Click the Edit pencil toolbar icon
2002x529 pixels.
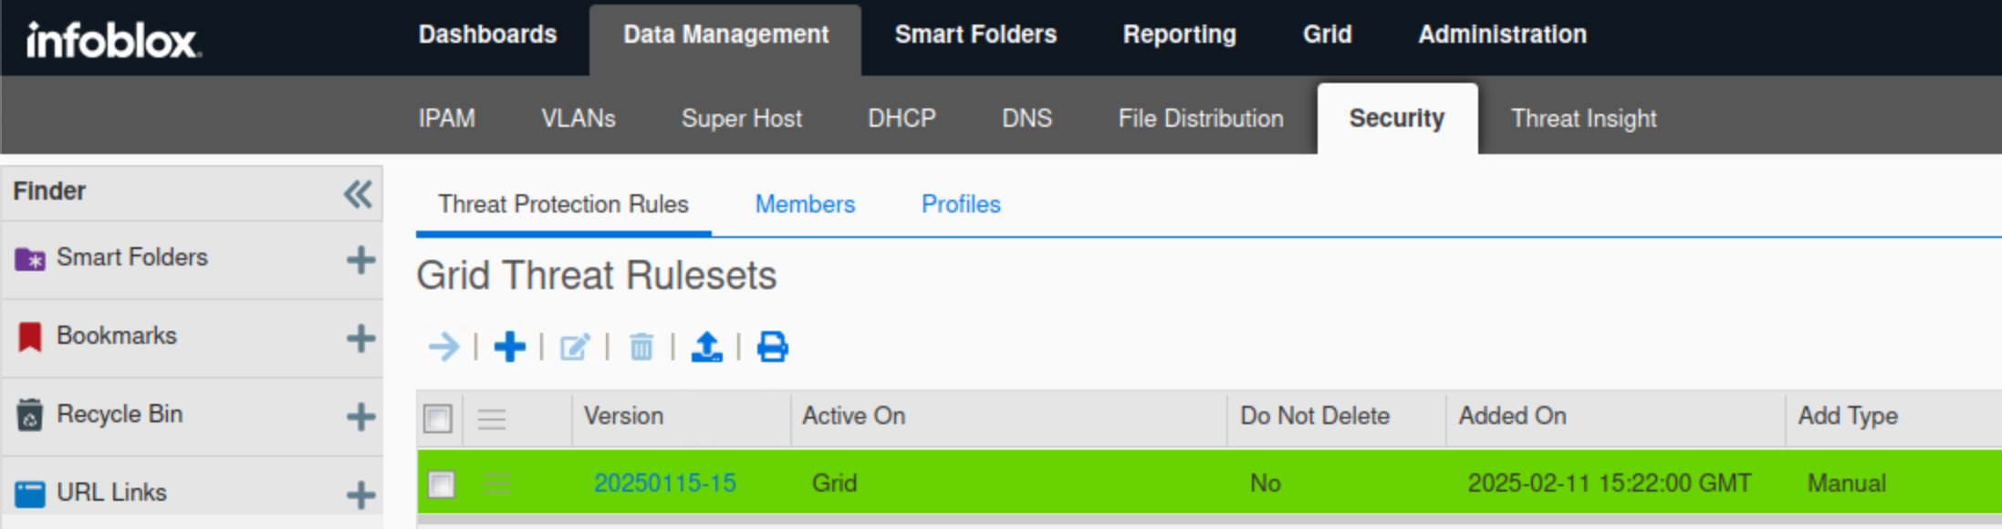[575, 347]
